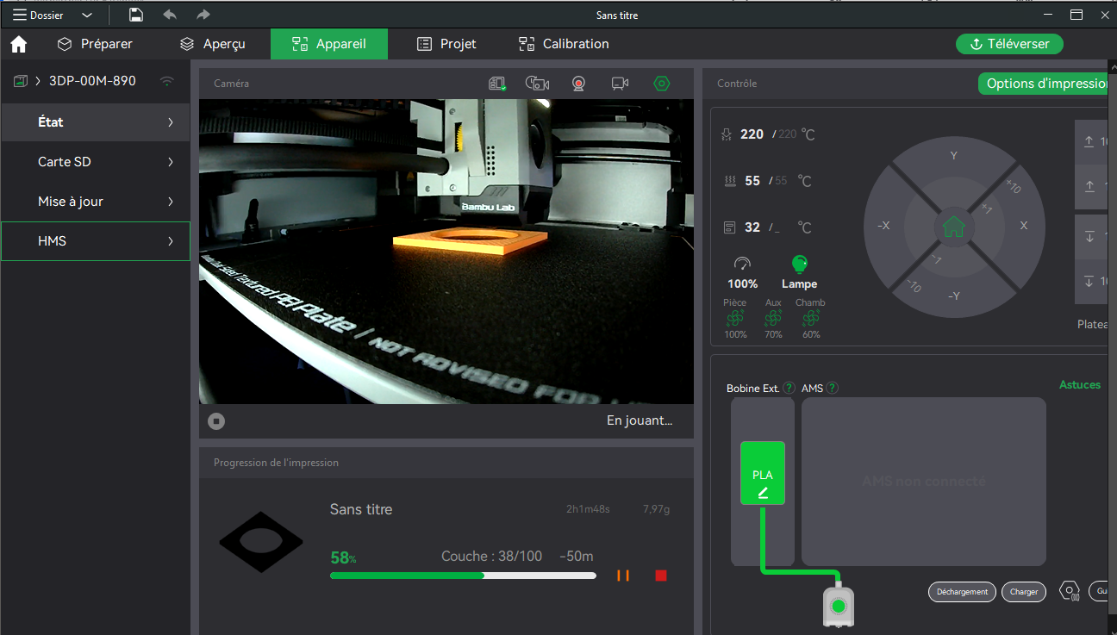Toggle the Chamb fan
Screen dimensions: 1117x635
click(810, 319)
